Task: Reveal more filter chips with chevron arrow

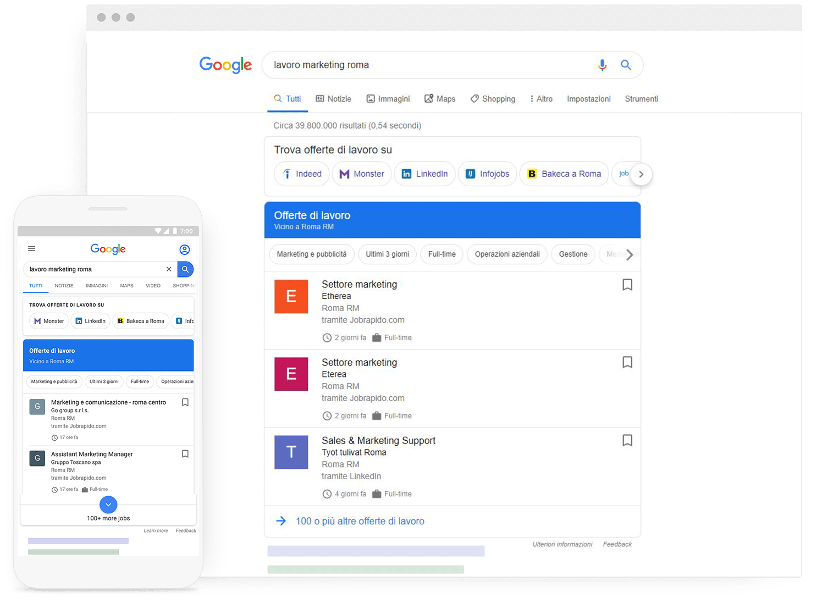Action: 630,254
